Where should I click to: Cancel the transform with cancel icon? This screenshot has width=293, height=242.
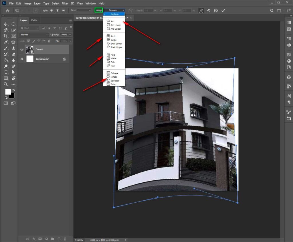[x=216, y=10]
